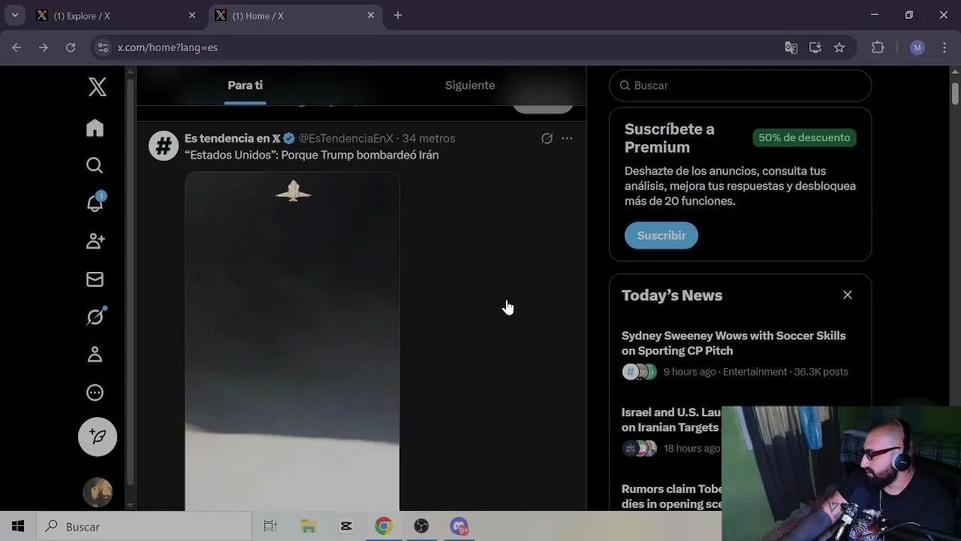Close the Home / X browser tab
This screenshot has width=961, height=541.
371,15
